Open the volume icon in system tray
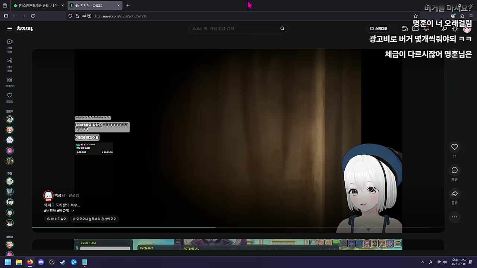 pos(445,262)
